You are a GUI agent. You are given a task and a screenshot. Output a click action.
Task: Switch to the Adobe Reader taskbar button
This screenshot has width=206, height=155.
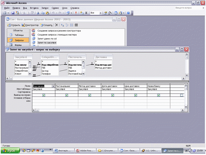pyautogui.click(x=85, y=151)
